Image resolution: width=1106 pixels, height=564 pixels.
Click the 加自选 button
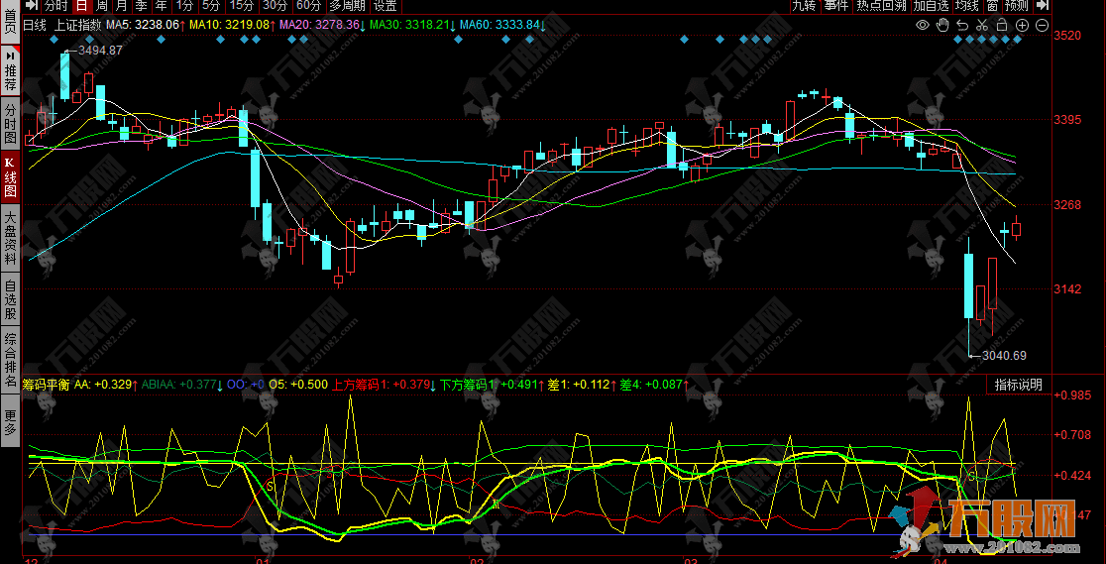931,6
